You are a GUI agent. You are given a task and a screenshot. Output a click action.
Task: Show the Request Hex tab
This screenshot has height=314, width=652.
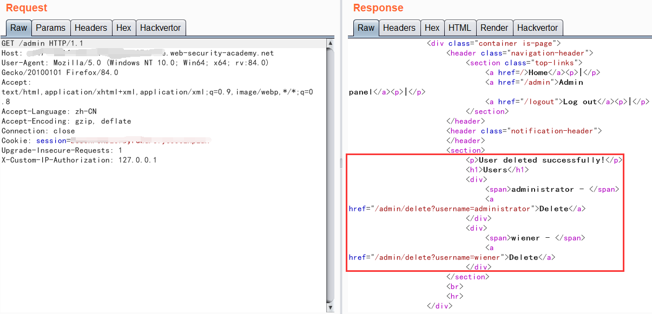(x=123, y=28)
